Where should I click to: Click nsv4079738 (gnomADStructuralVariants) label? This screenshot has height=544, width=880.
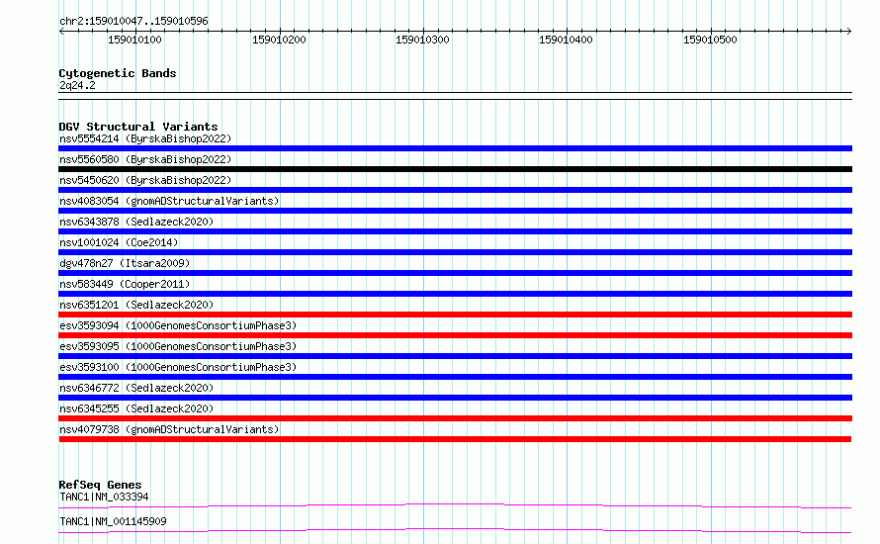coord(169,429)
